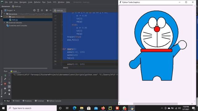This screenshot has height=111, width=198.
Task: Open the Window menu
Action: (61, 2)
